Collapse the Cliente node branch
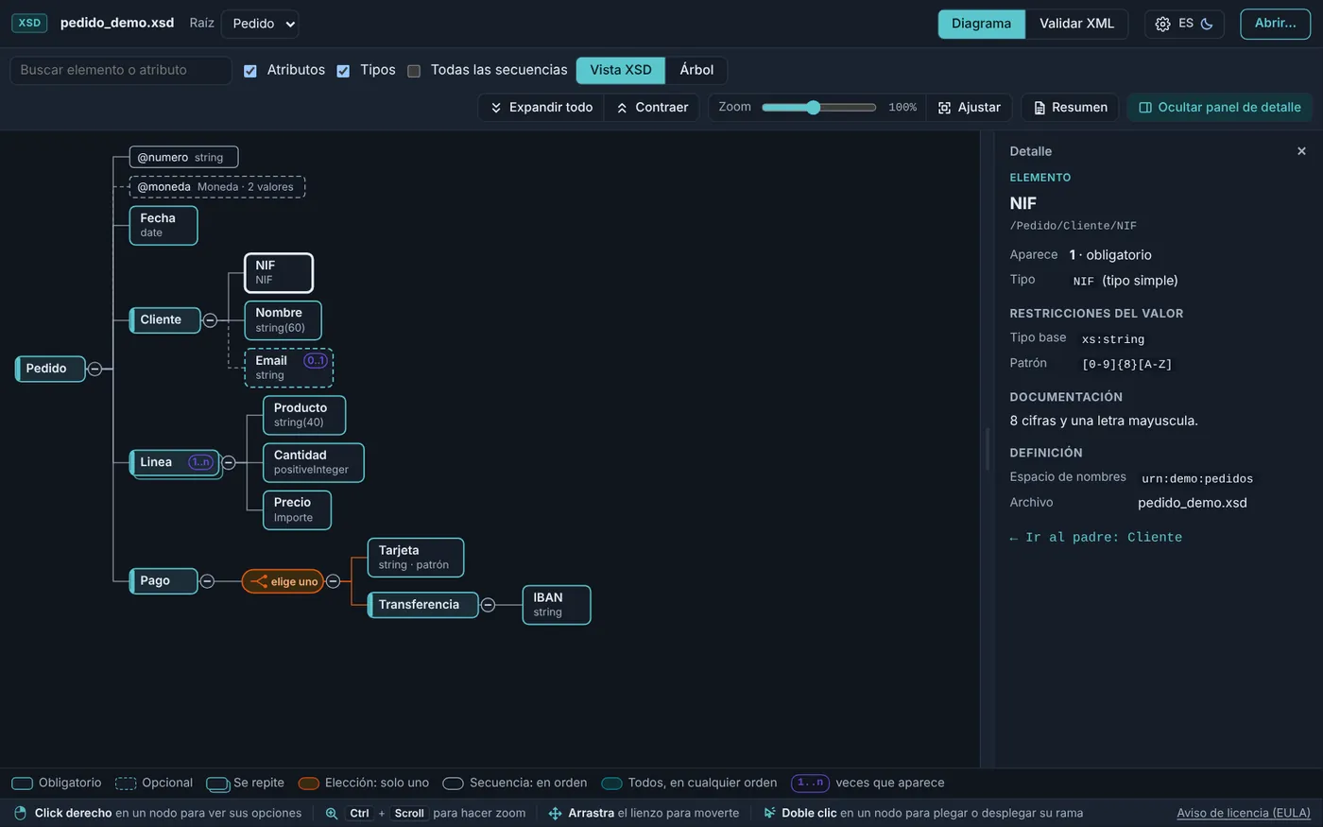 (210, 320)
